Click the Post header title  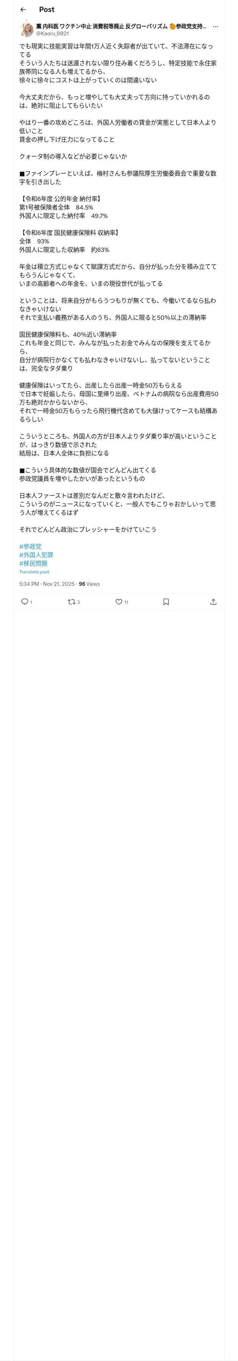click(x=47, y=10)
